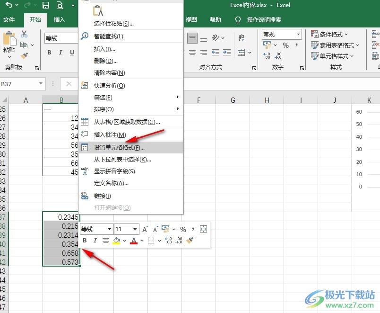The height and width of the screenshot is (313, 380).
Task: Open the 排序(O) submenu
Action: (x=131, y=109)
